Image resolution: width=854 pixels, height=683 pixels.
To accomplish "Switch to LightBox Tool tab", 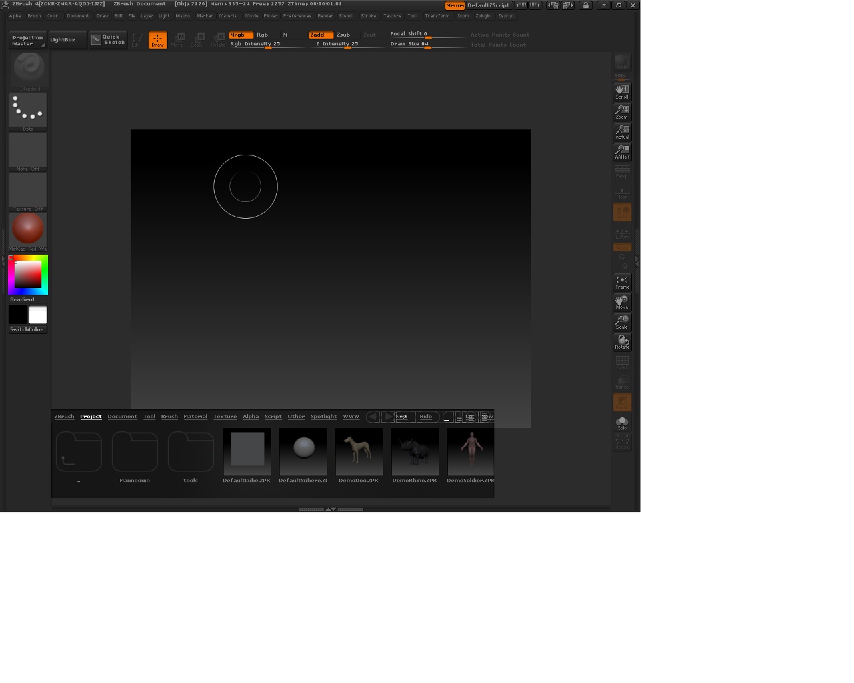I will (149, 417).
